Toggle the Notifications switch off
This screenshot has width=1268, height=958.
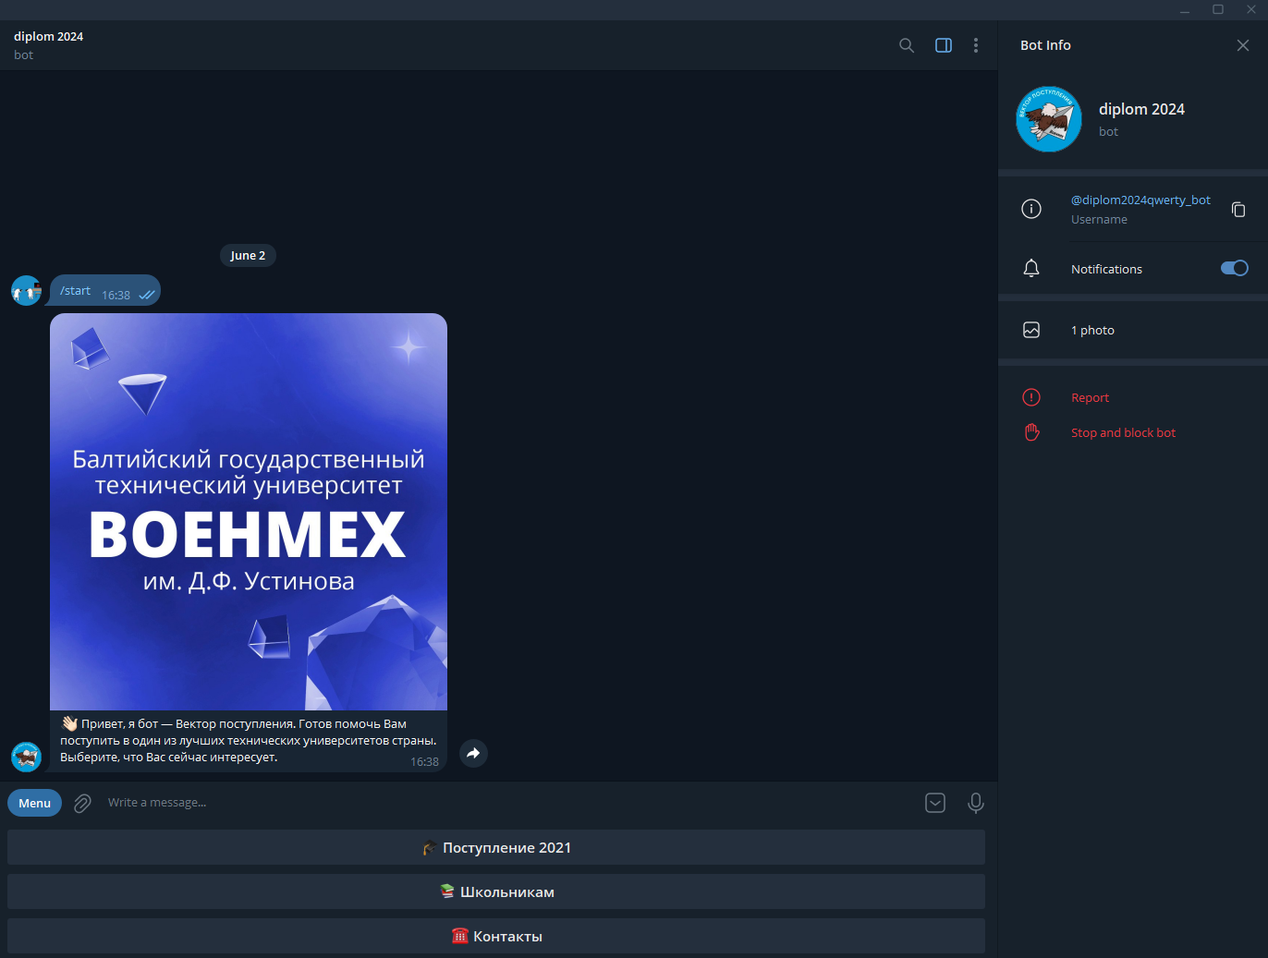coord(1234,268)
